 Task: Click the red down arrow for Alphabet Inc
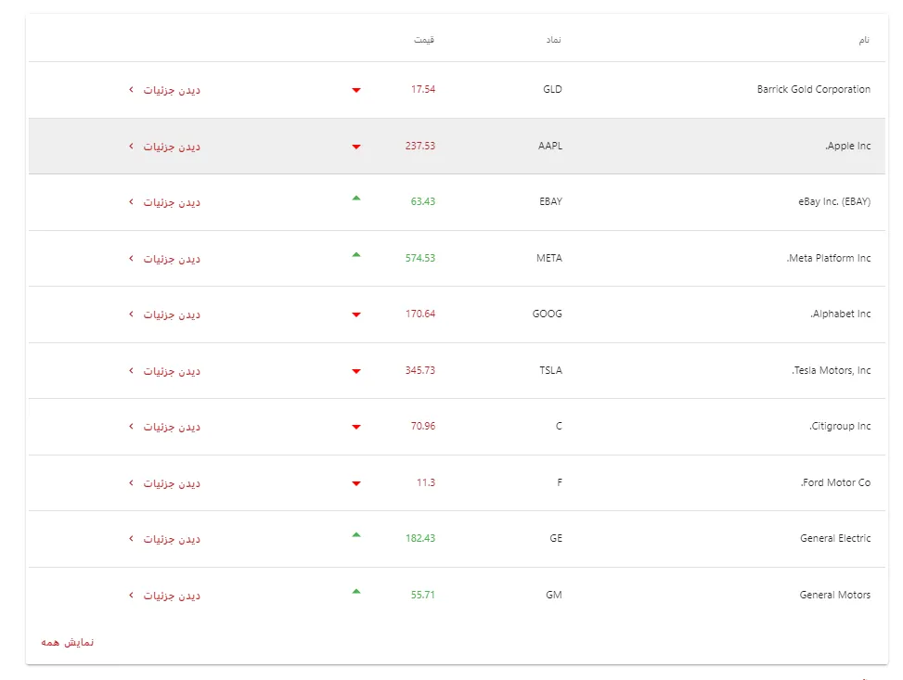click(x=356, y=314)
